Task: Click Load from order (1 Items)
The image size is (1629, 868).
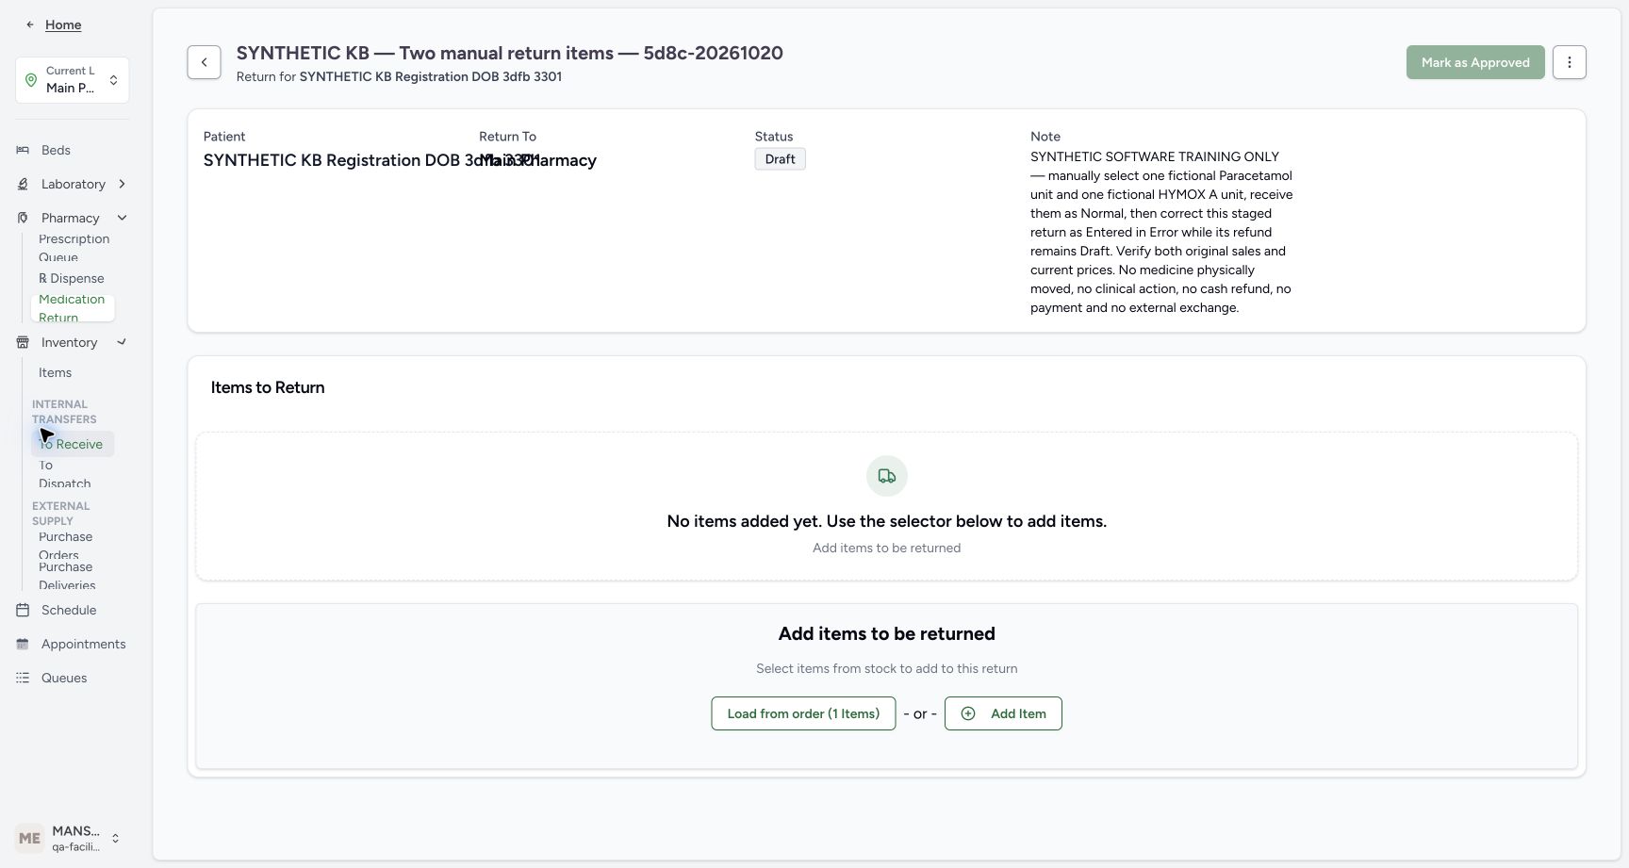Action: click(803, 713)
